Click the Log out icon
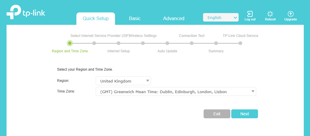 250,14
